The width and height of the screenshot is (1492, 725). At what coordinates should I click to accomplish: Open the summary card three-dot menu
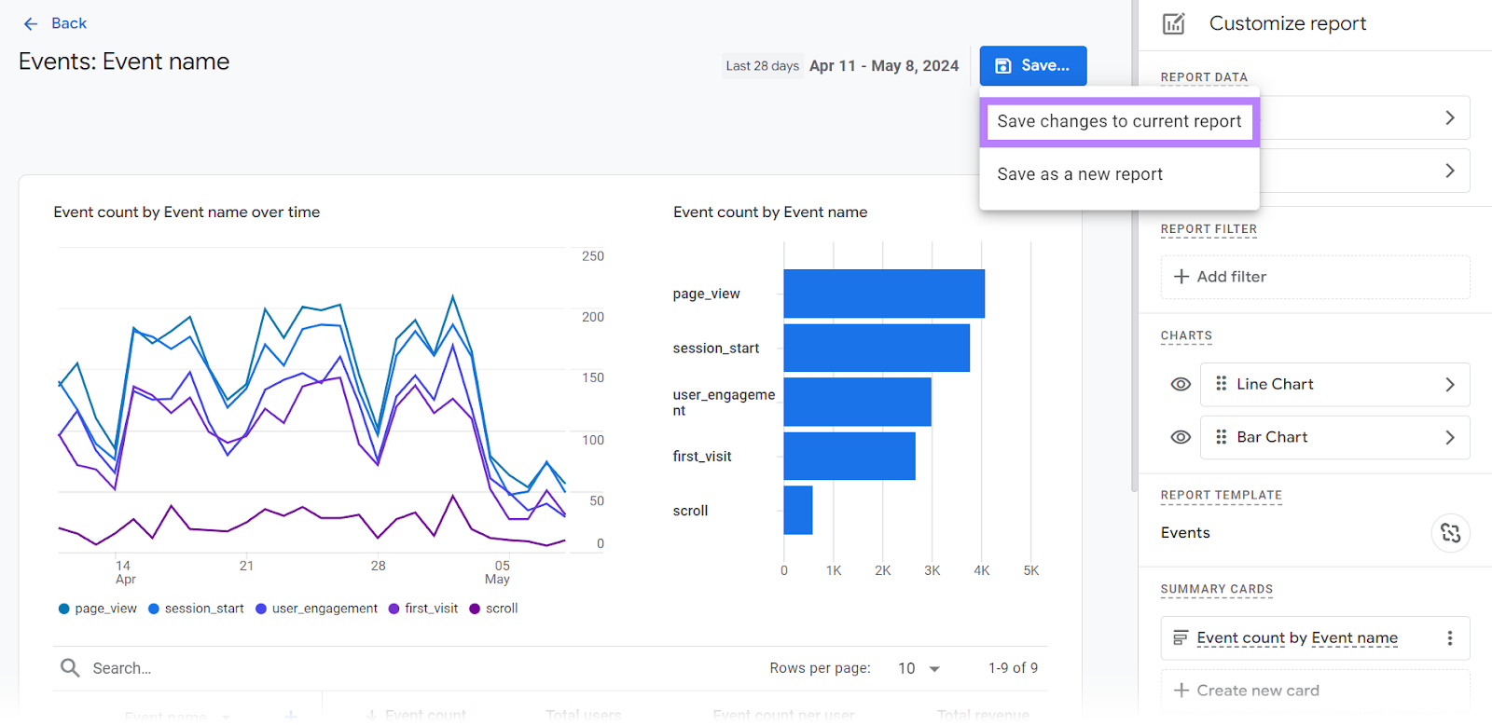[x=1449, y=638]
